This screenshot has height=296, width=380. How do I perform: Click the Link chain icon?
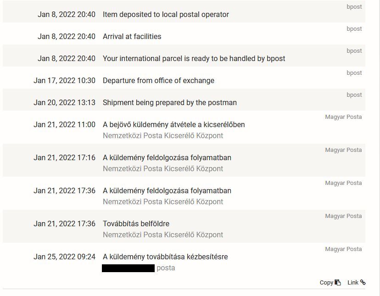click(x=363, y=283)
